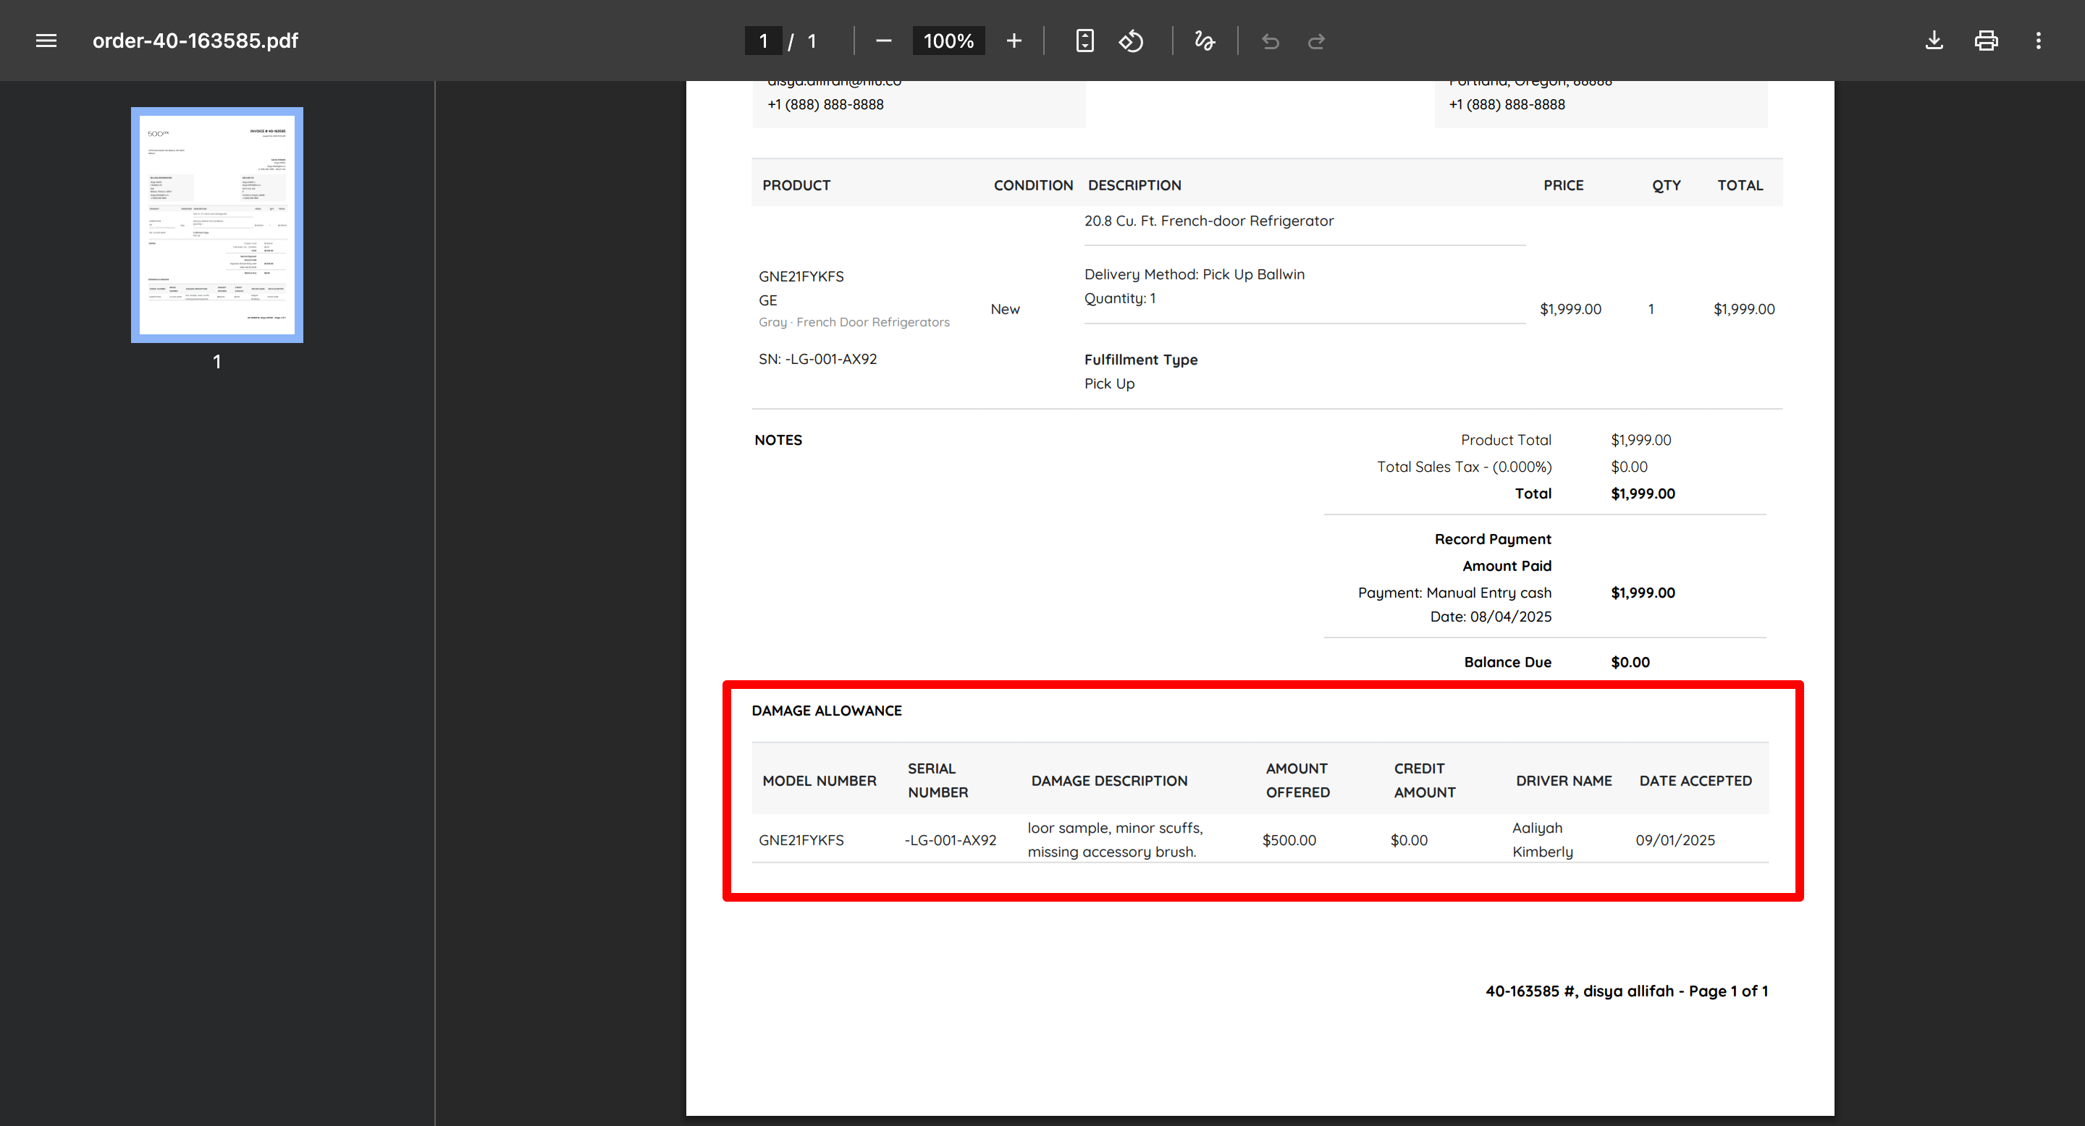This screenshot has width=2085, height=1126.
Task: Click the New condition value
Action: tap(1004, 309)
